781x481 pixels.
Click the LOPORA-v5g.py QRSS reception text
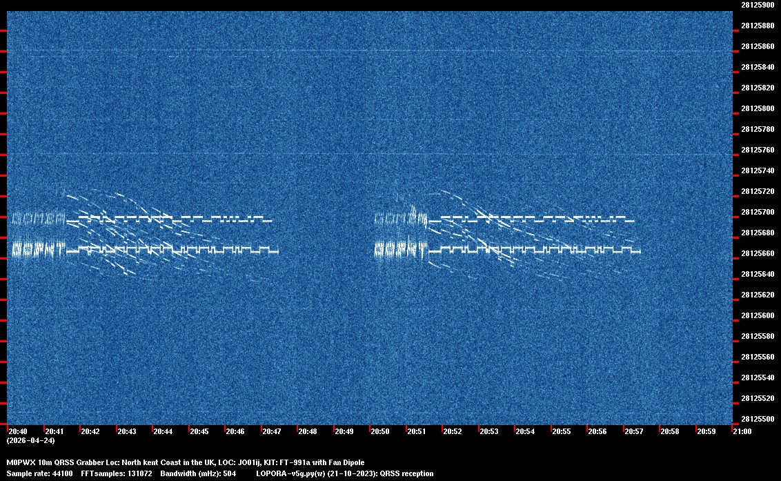[344, 473]
